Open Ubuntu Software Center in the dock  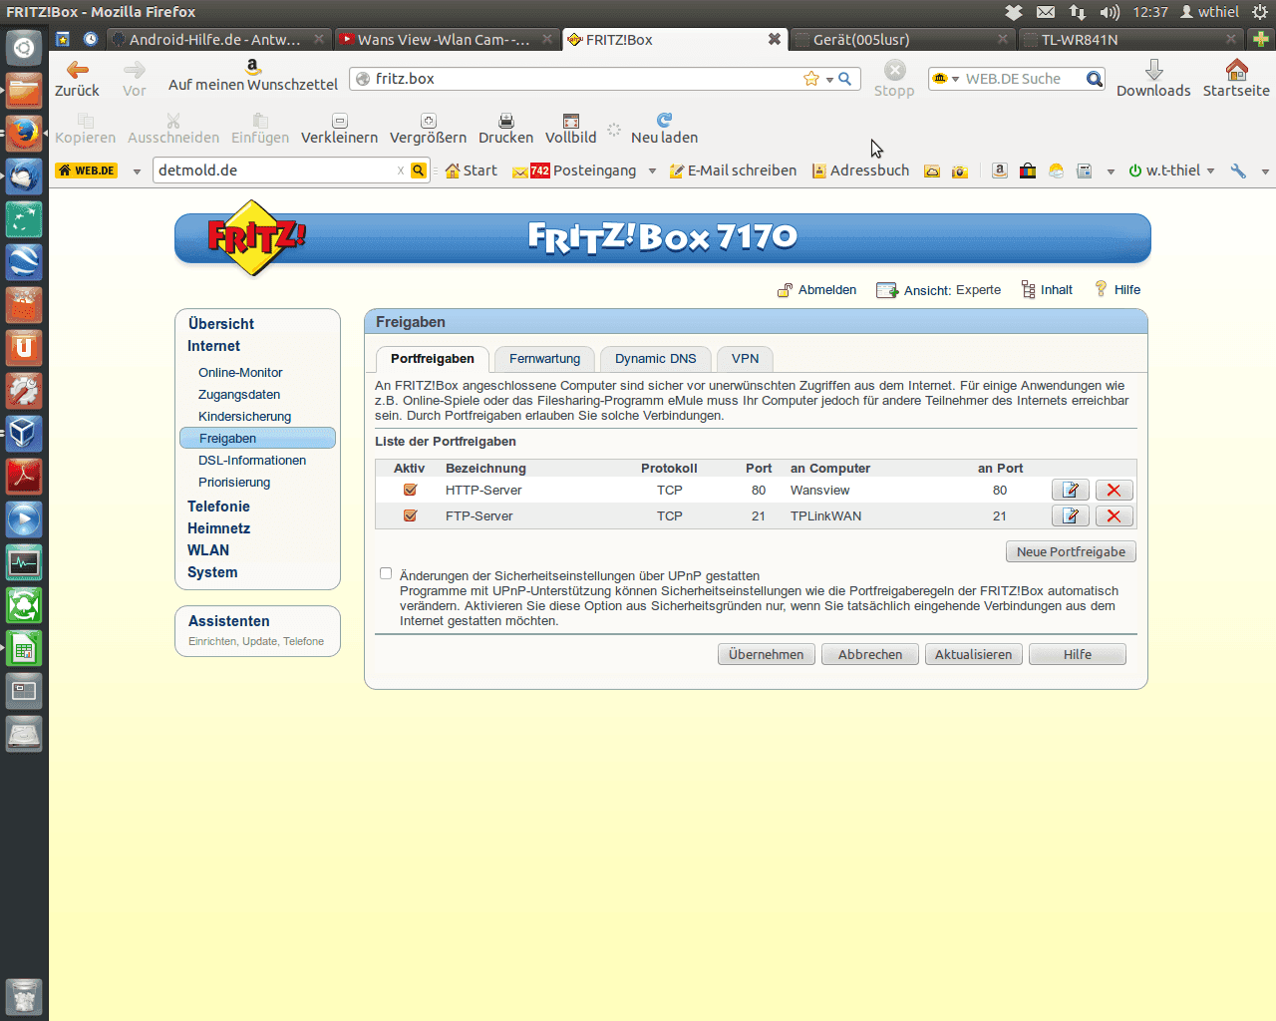click(x=24, y=305)
